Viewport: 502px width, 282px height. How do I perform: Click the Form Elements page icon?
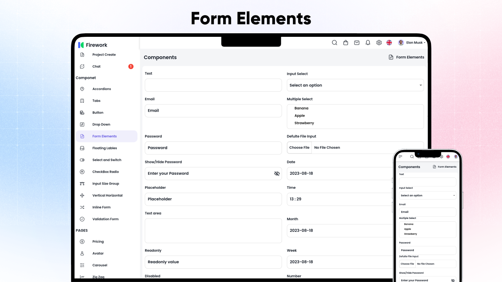pyautogui.click(x=391, y=57)
